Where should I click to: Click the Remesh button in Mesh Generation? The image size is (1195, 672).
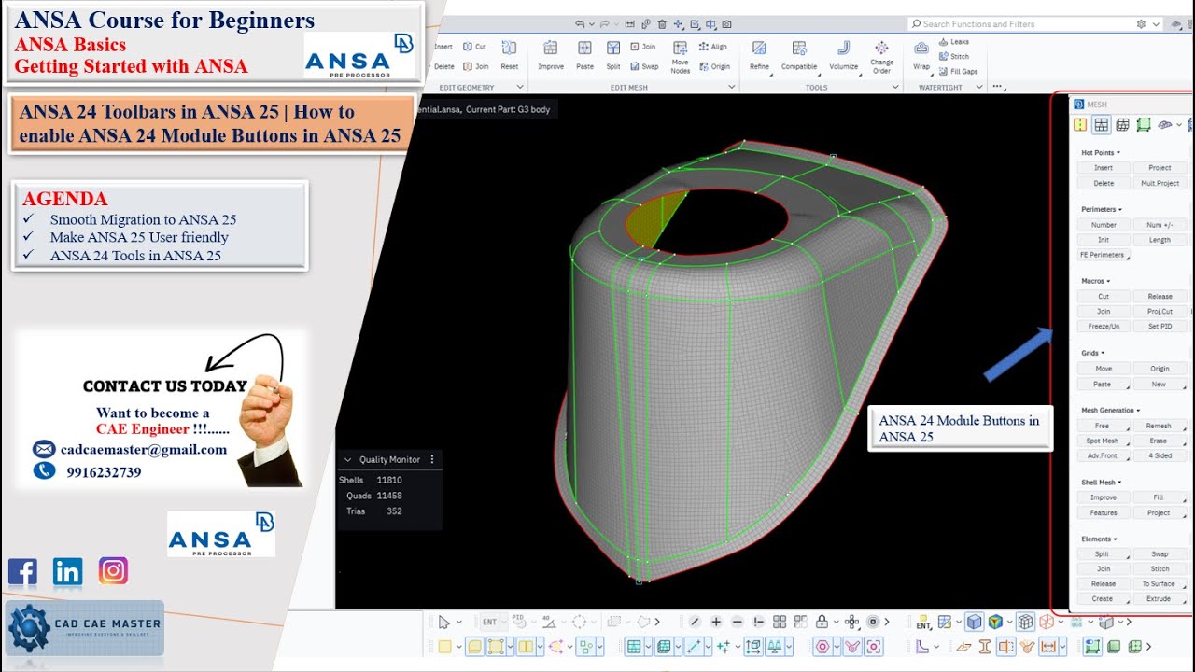click(1160, 426)
